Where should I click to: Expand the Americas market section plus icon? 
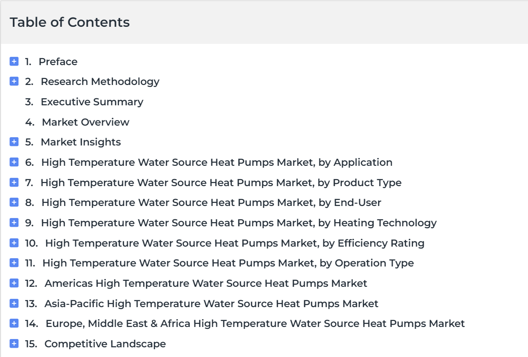[x=14, y=283]
